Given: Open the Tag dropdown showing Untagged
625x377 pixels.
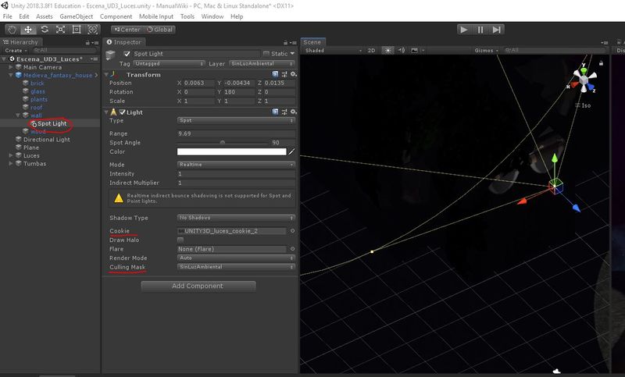Looking at the screenshot, I should [169, 64].
